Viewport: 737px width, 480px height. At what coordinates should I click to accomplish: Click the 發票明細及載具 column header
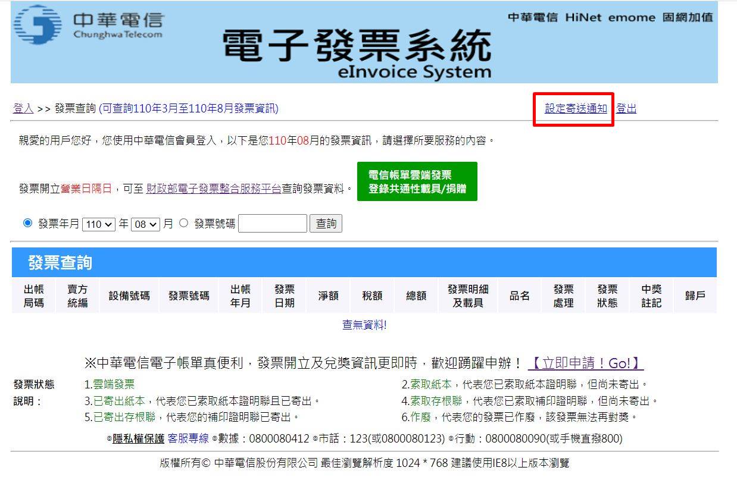point(468,296)
